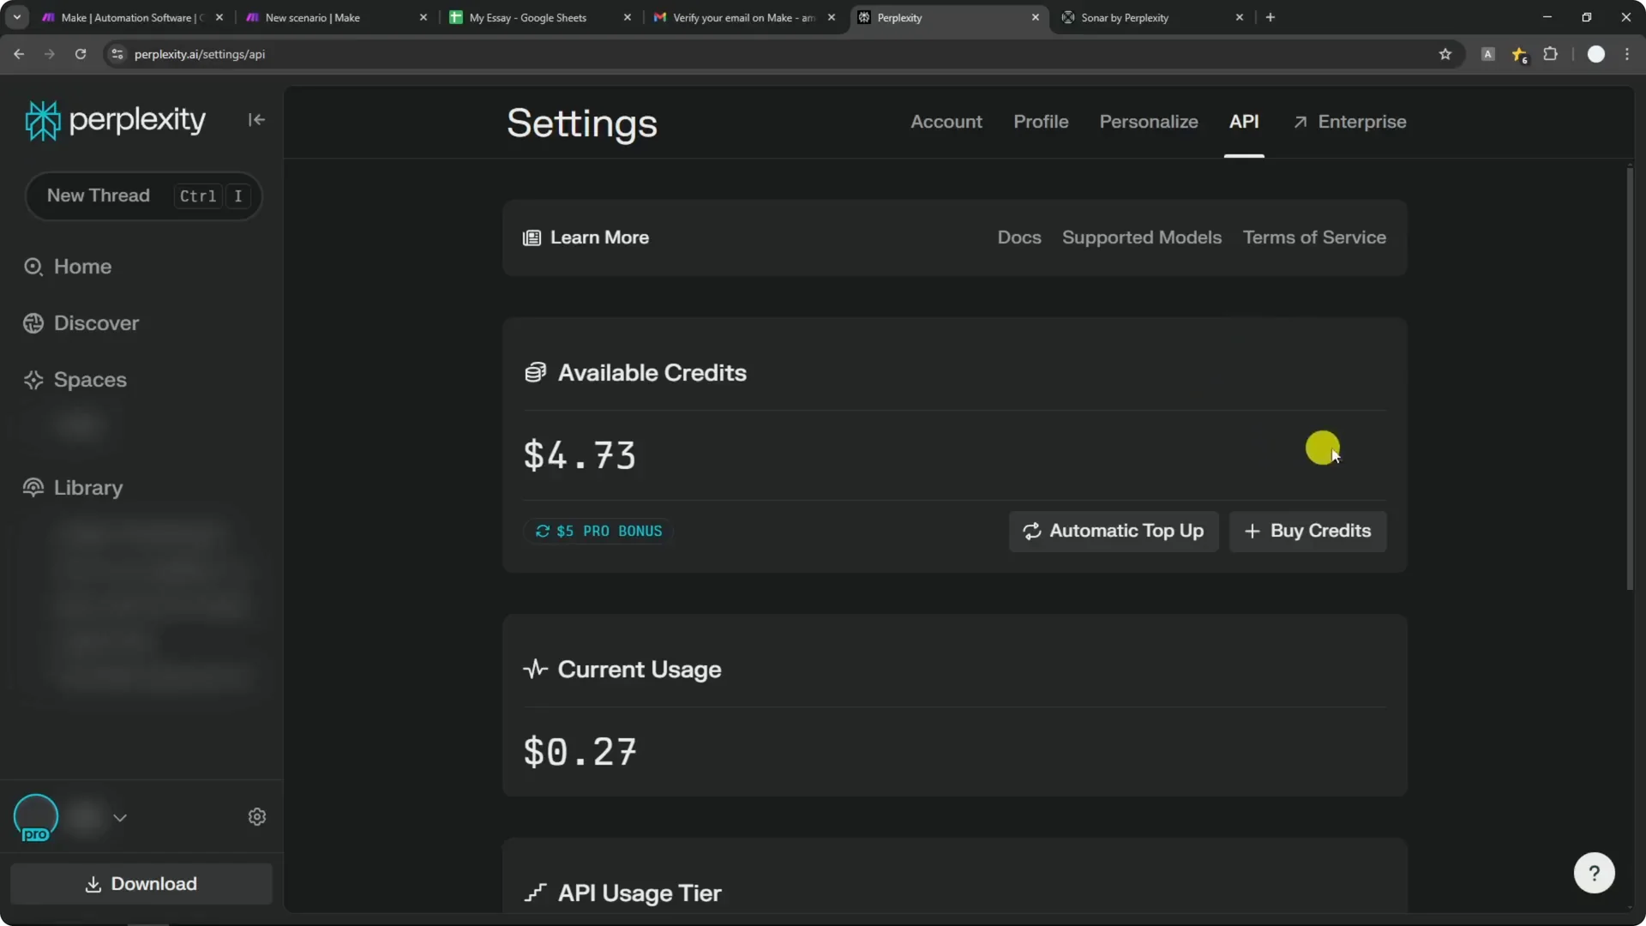Reload the page

(x=81, y=53)
